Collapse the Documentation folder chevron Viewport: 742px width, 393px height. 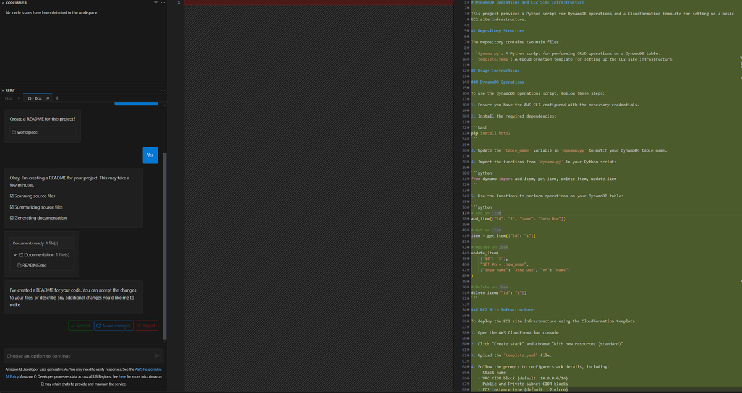pos(14,254)
